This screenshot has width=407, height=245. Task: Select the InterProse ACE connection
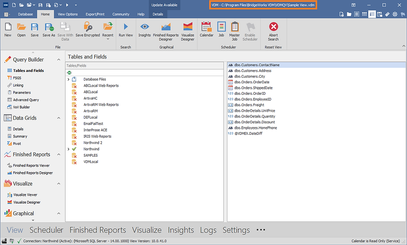[95, 130]
